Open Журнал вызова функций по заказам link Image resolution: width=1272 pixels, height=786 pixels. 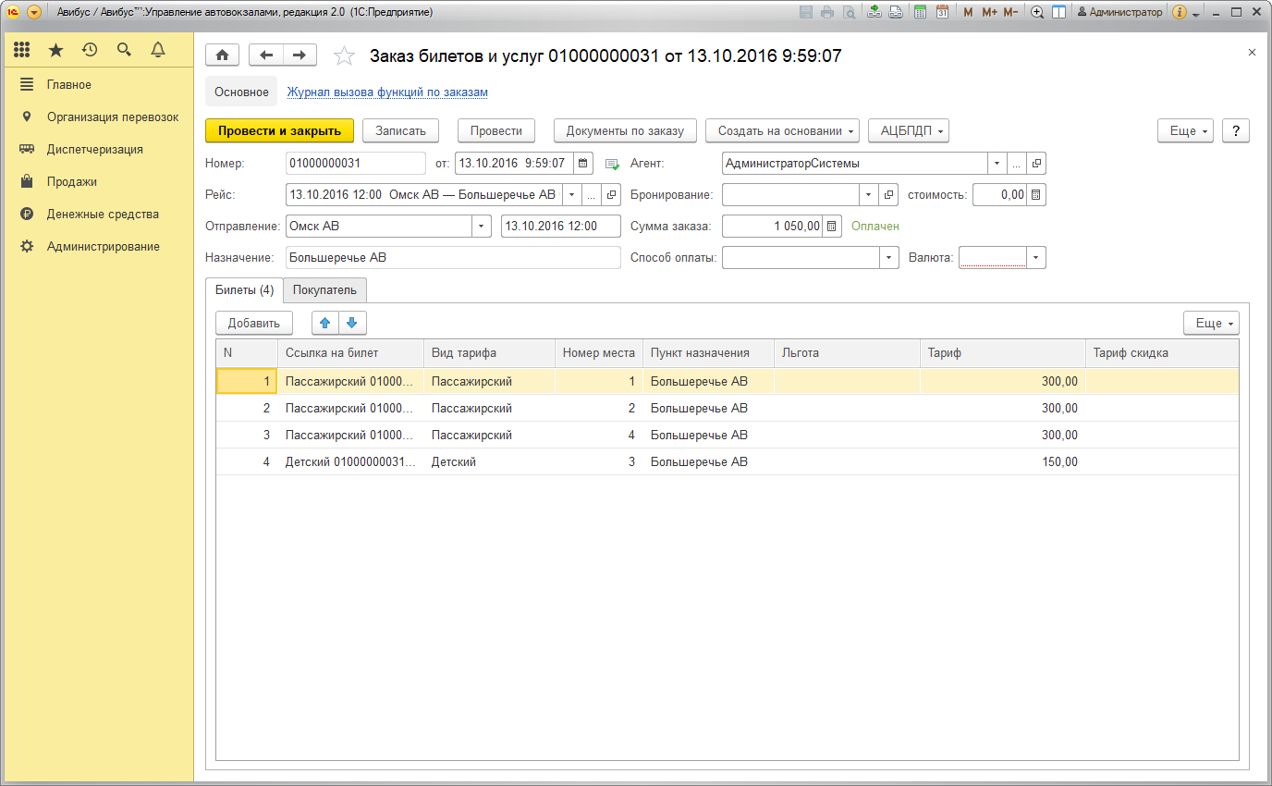pyautogui.click(x=387, y=92)
